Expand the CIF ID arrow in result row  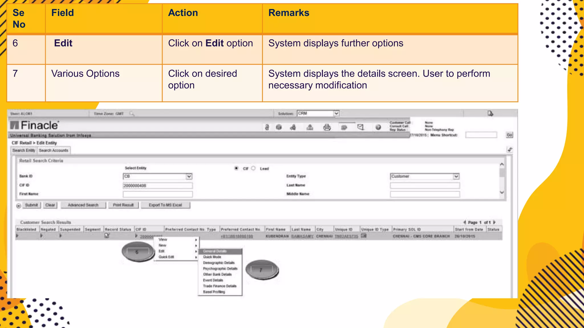(136, 236)
